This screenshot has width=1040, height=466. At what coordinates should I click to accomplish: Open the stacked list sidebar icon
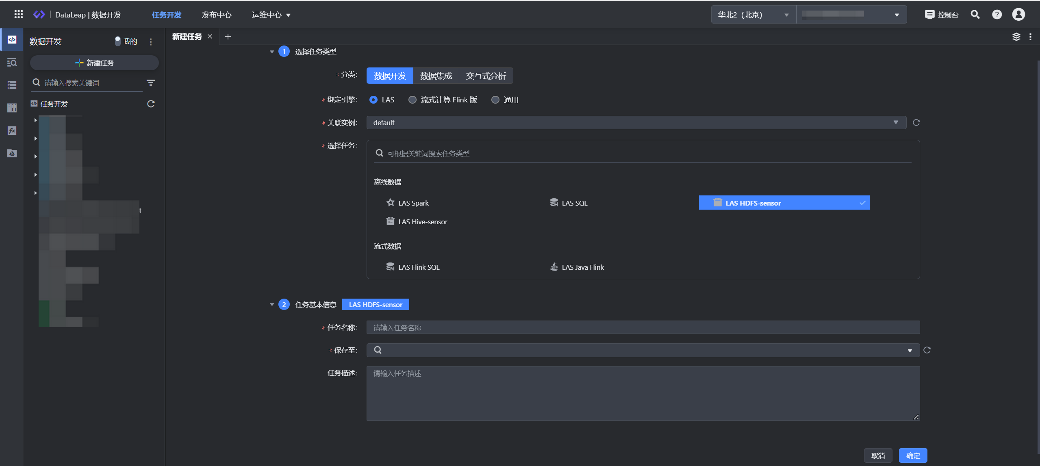pos(12,85)
